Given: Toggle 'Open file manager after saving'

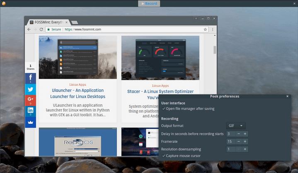Looking at the screenshot, I should tap(188, 108).
